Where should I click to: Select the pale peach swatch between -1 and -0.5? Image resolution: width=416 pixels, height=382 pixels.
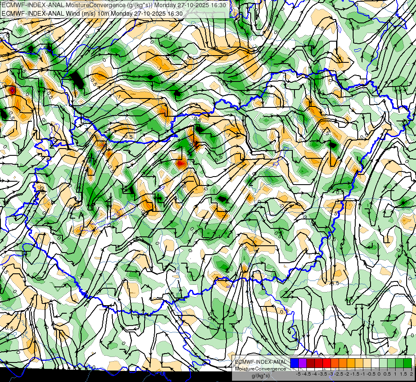click(x=367, y=363)
